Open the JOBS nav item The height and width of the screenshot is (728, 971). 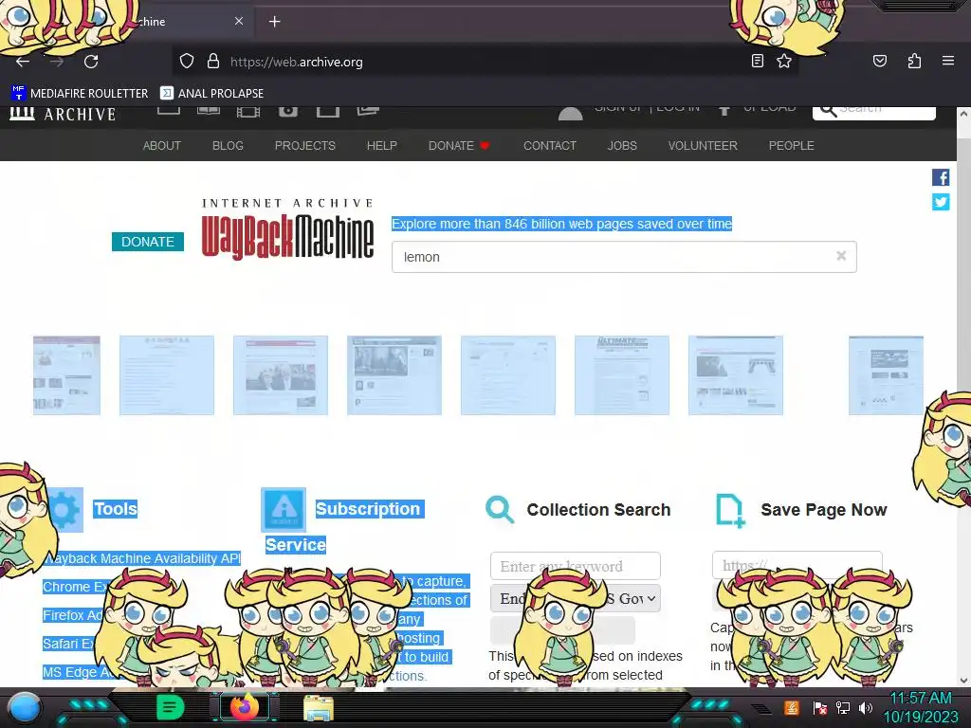pyautogui.click(x=622, y=145)
